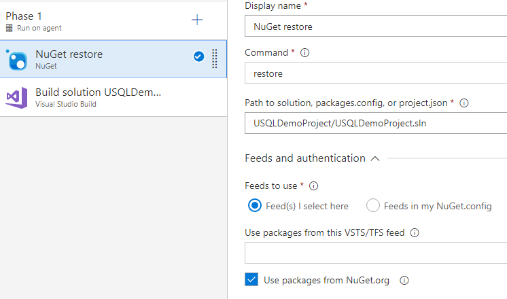Open info tooltip for VSTS/TFS feed
The width and height of the screenshot is (507, 299).
tap(415, 232)
